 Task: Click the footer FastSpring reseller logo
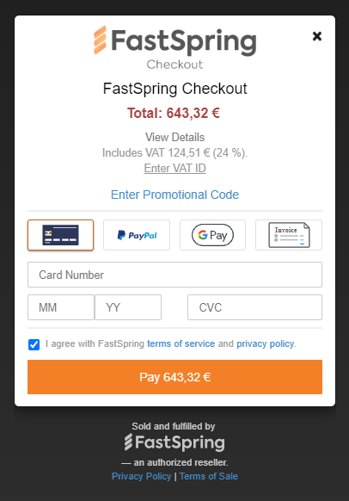174,442
